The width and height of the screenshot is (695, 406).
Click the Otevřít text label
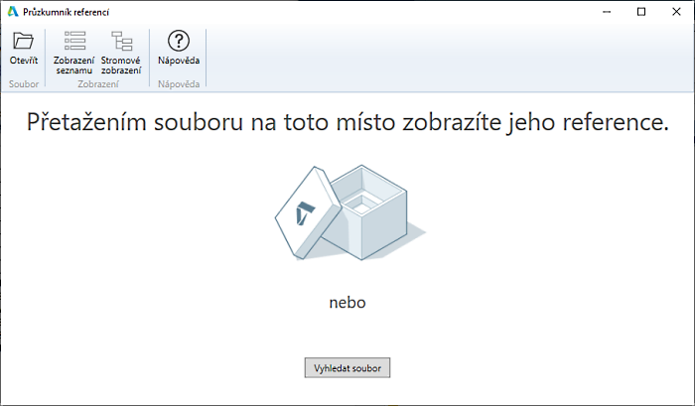click(23, 62)
